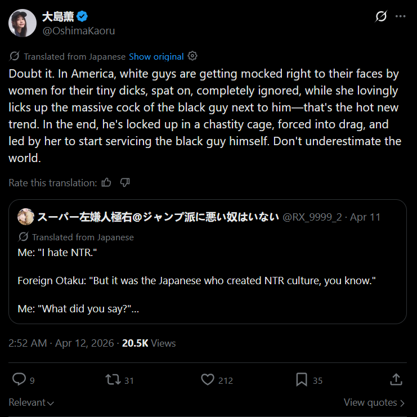Open the three-dot more options menu

pyautogui.click(x=400, y=16)
